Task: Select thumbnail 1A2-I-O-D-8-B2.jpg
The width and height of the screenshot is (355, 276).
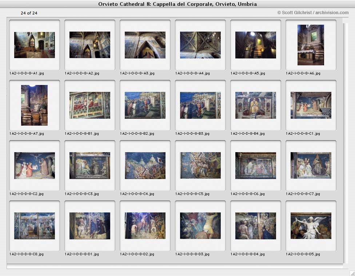Action: 145,105
